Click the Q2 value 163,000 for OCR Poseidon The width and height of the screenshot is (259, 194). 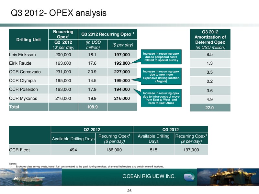click(x=63, y=89)
